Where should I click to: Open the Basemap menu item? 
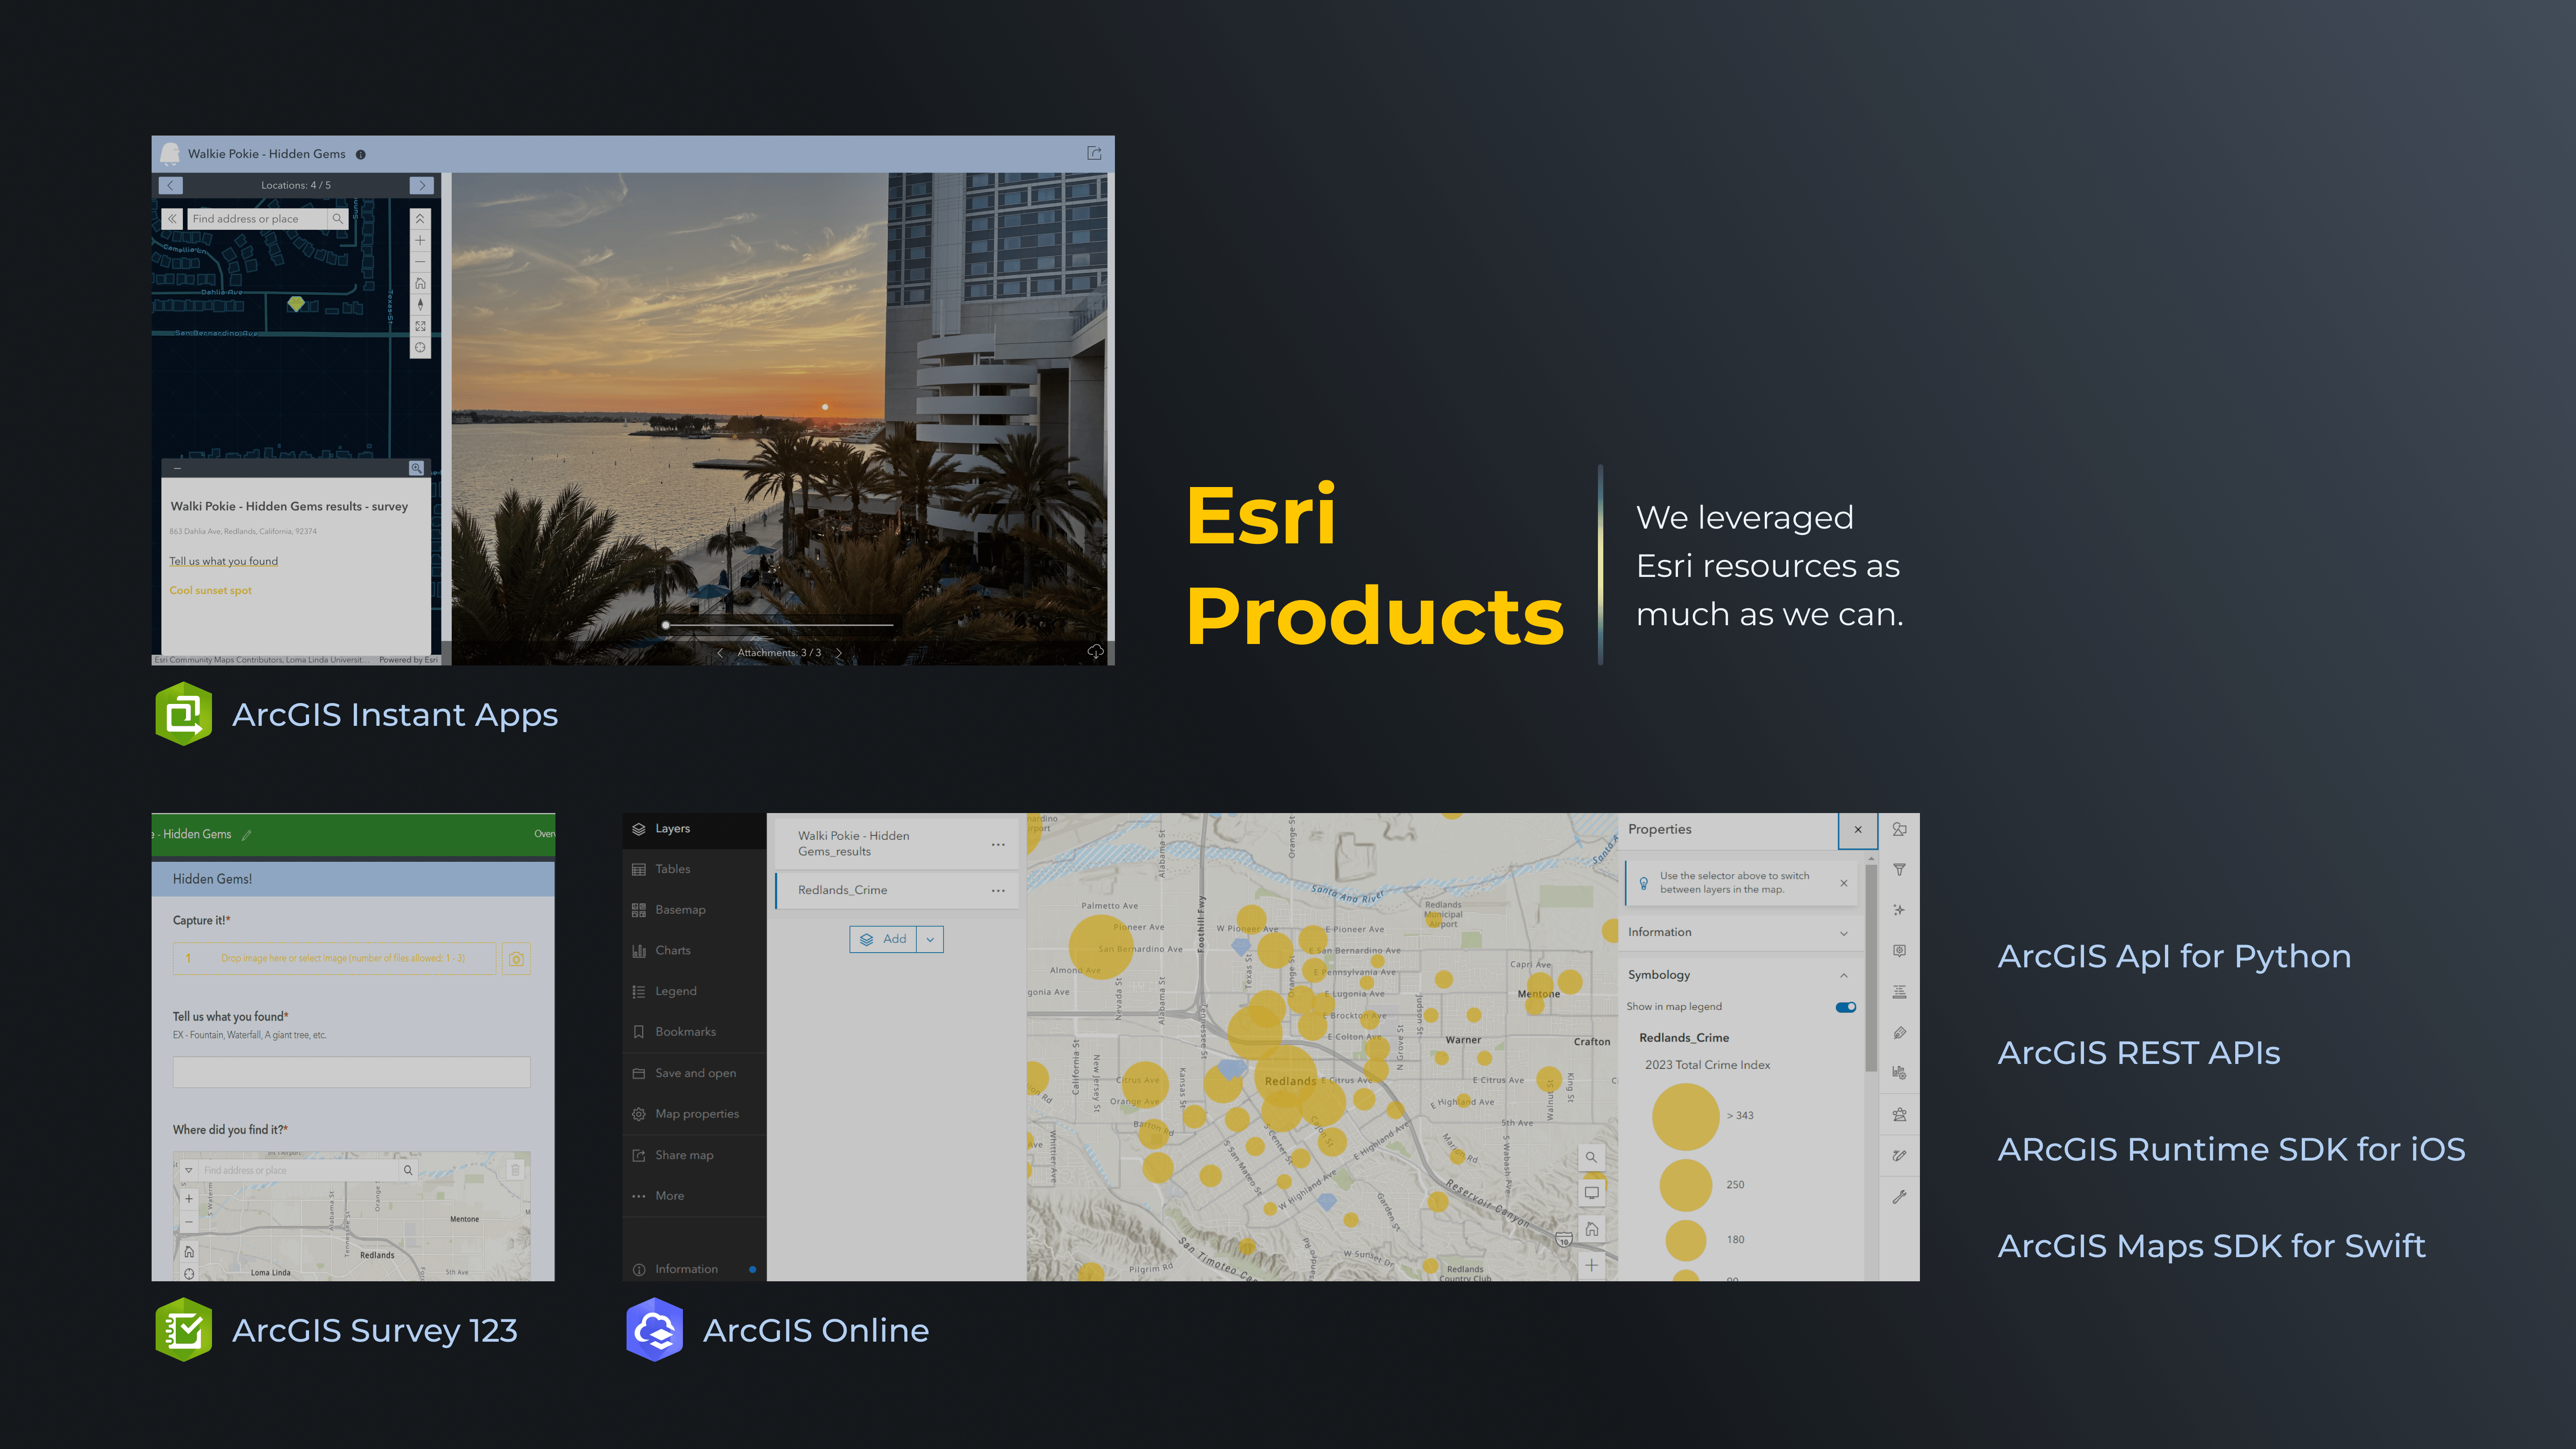[680, 910]
